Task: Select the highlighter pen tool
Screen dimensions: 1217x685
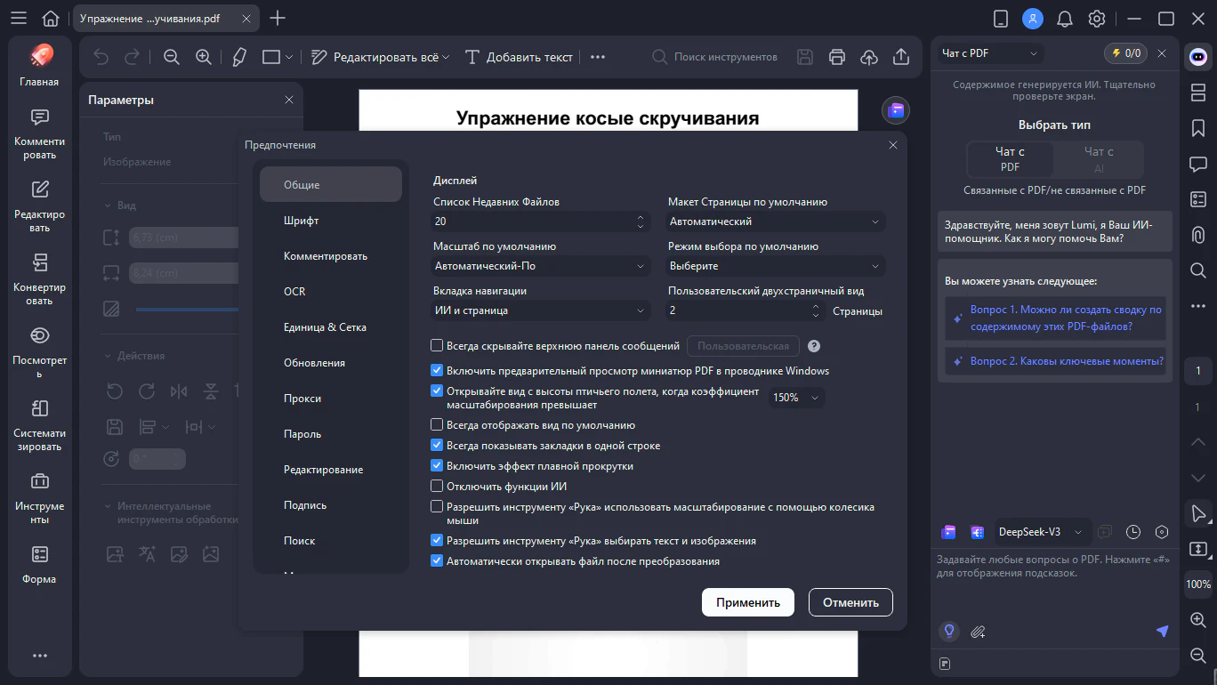Action: tap(238, 57)
